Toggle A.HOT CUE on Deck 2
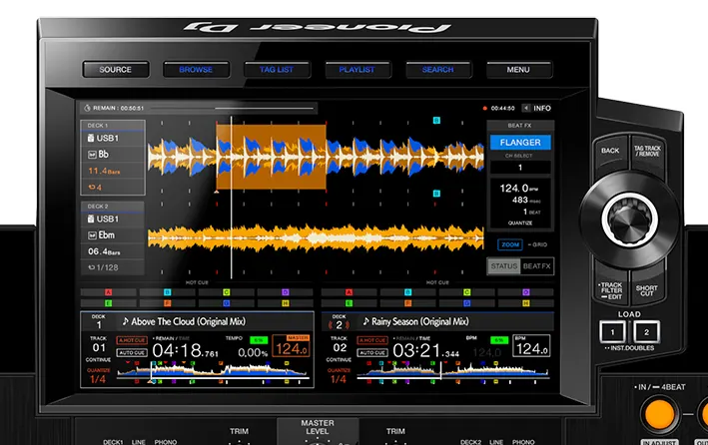Image resolution: width=708 pixels, height=445 pixels. [372, 340]
